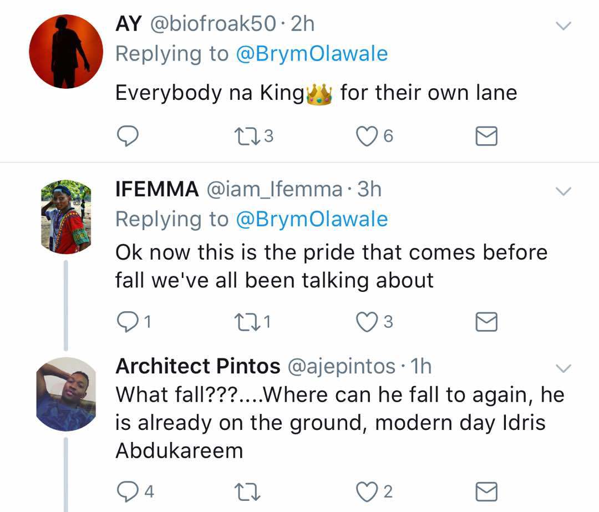Reply to IFEMMA's pride tweet
599x512 pixels.
point(128,322)
